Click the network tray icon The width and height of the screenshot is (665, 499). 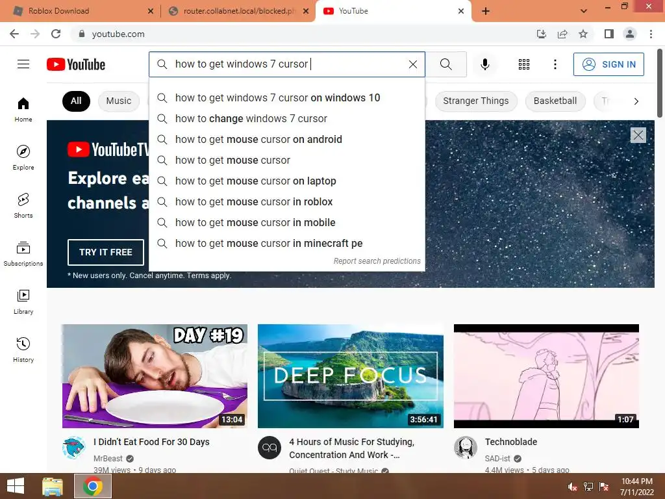click(x=588, y=486)
